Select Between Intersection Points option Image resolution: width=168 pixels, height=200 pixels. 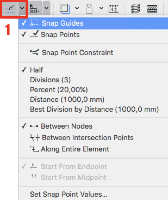[88, 138]
